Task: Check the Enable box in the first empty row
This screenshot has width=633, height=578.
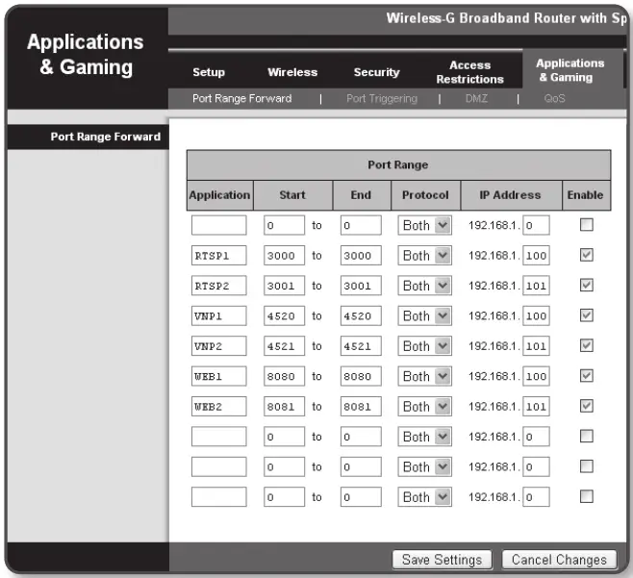Action: [584, 226]
